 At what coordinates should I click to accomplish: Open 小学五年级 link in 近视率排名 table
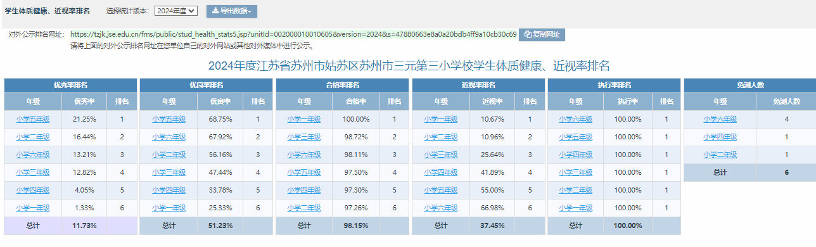pyautogui.click(x=440, y=190)
